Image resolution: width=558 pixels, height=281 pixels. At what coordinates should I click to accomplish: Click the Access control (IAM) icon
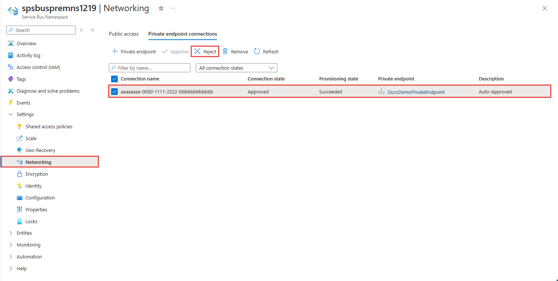coord(10,67)
